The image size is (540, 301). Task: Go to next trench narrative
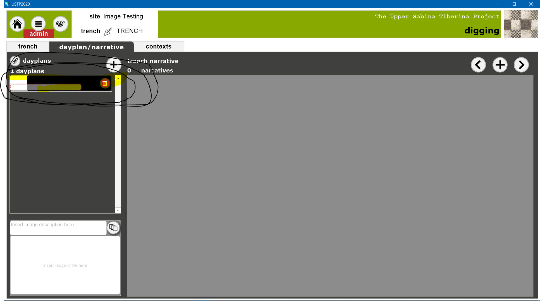pyautogui.click(x=521, y=65)
